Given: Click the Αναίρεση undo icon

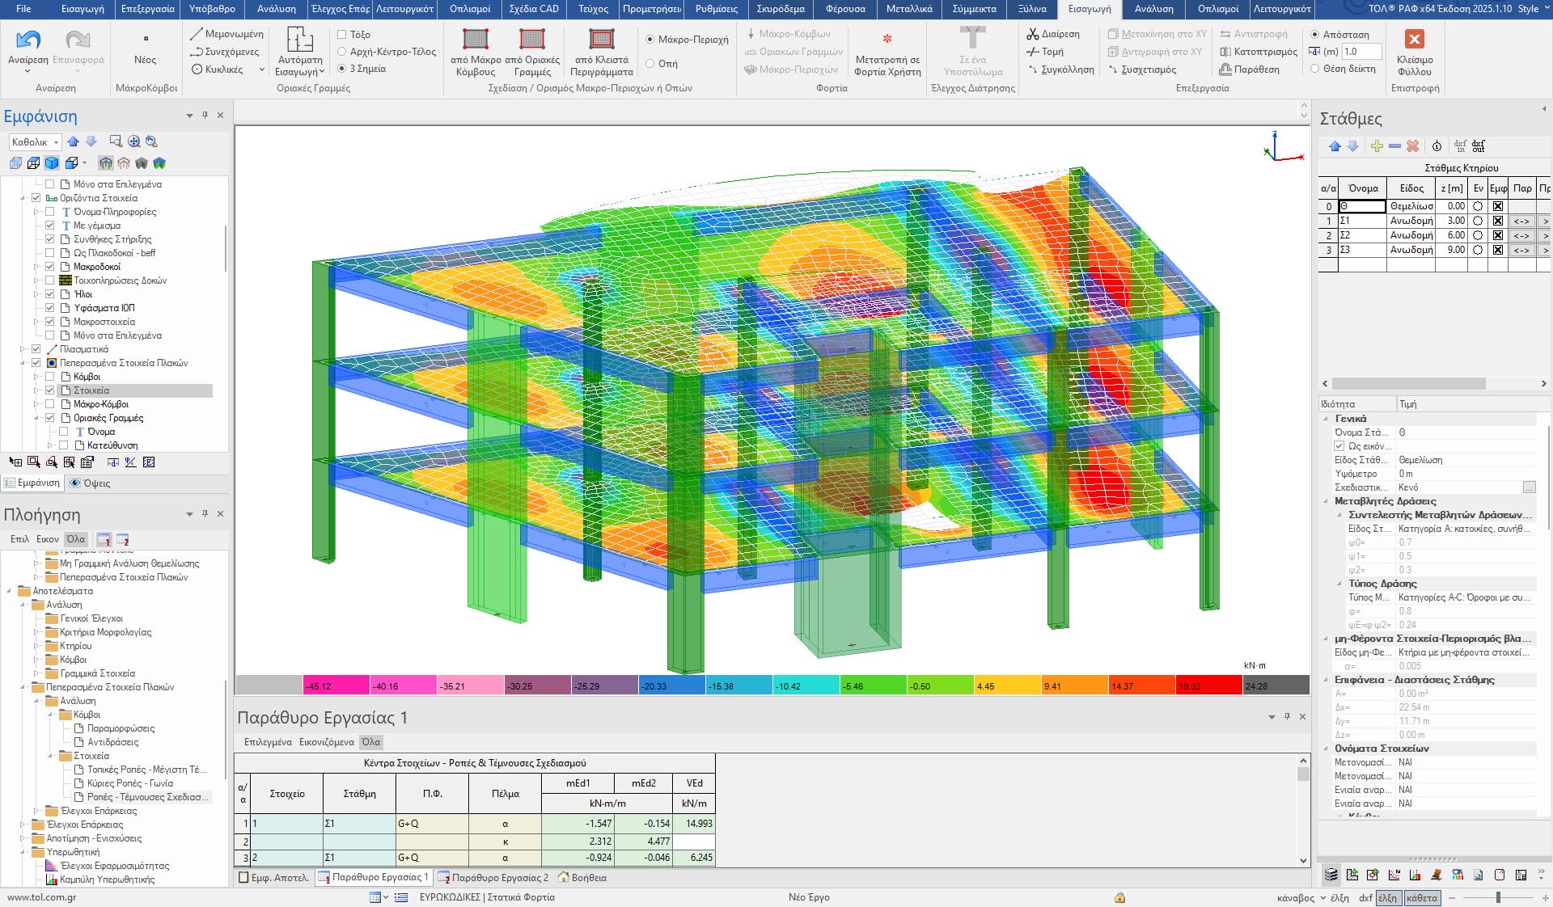Looking at the screenshot, I should 28,40.
